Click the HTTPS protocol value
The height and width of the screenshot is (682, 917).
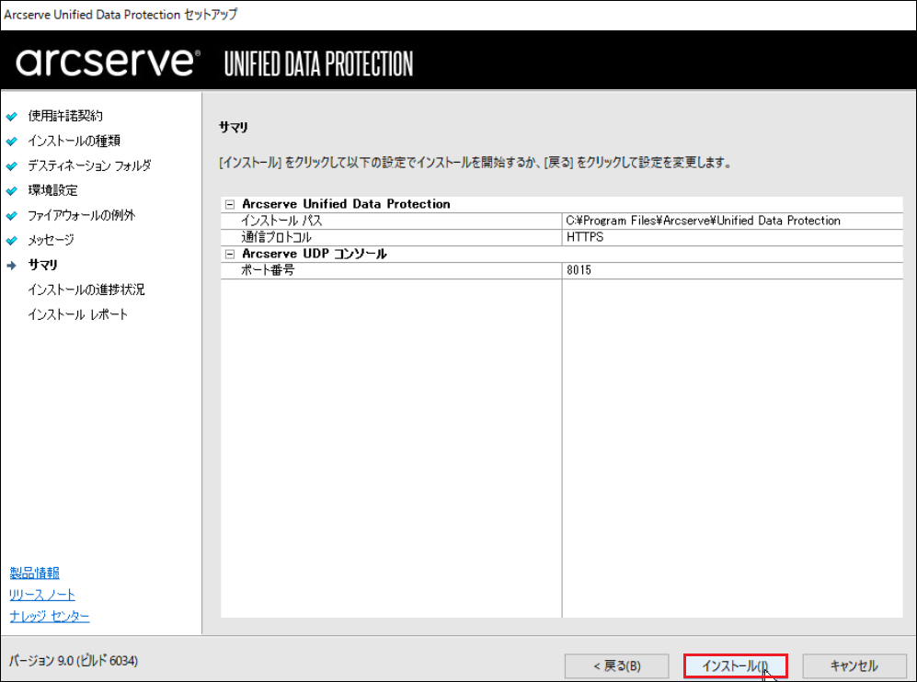point(585,237)
